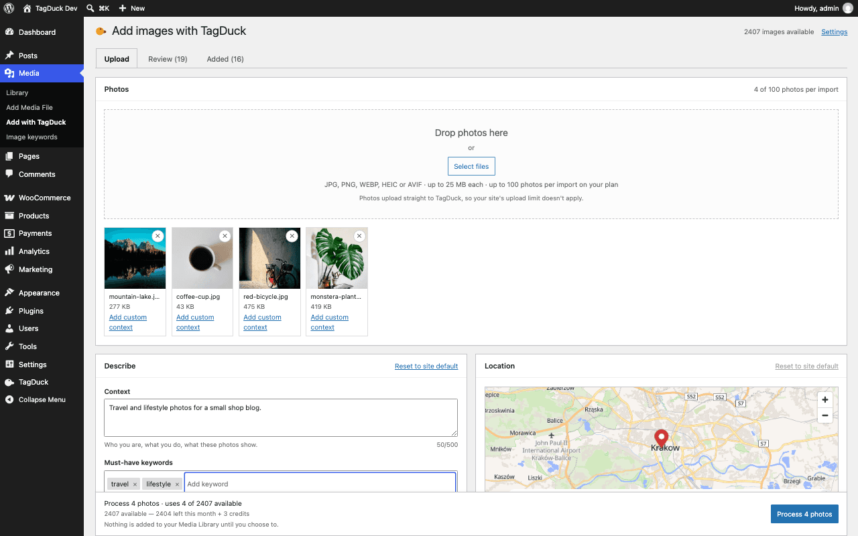858x536 pixels.
Task: Click the Media icon in sidebar
Action: [x=9, y=73]
